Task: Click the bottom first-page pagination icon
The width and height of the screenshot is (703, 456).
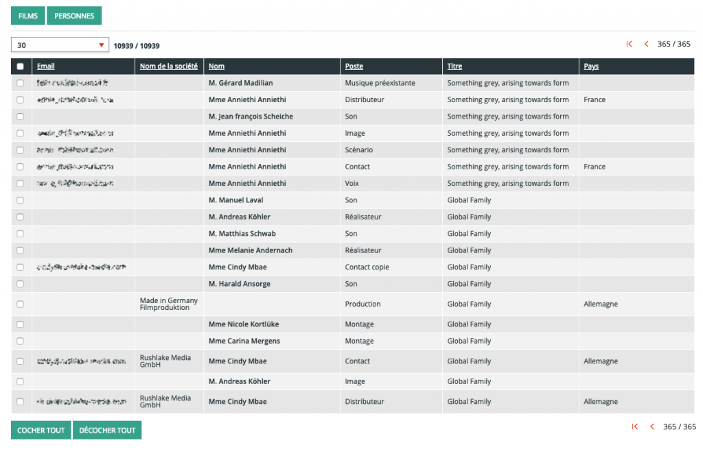Action: click(x=635, y=427)
